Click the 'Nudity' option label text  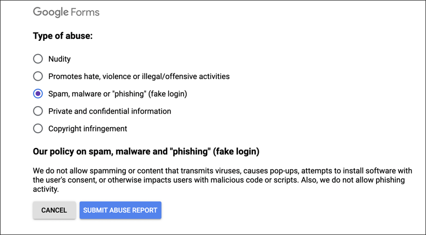pyautogui.click(x=59, y=59)
